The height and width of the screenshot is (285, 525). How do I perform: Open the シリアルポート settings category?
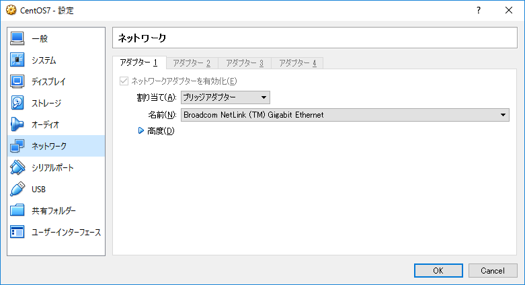56,167
